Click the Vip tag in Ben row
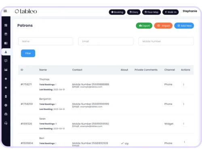202x155 pixels. coord(125,143)
